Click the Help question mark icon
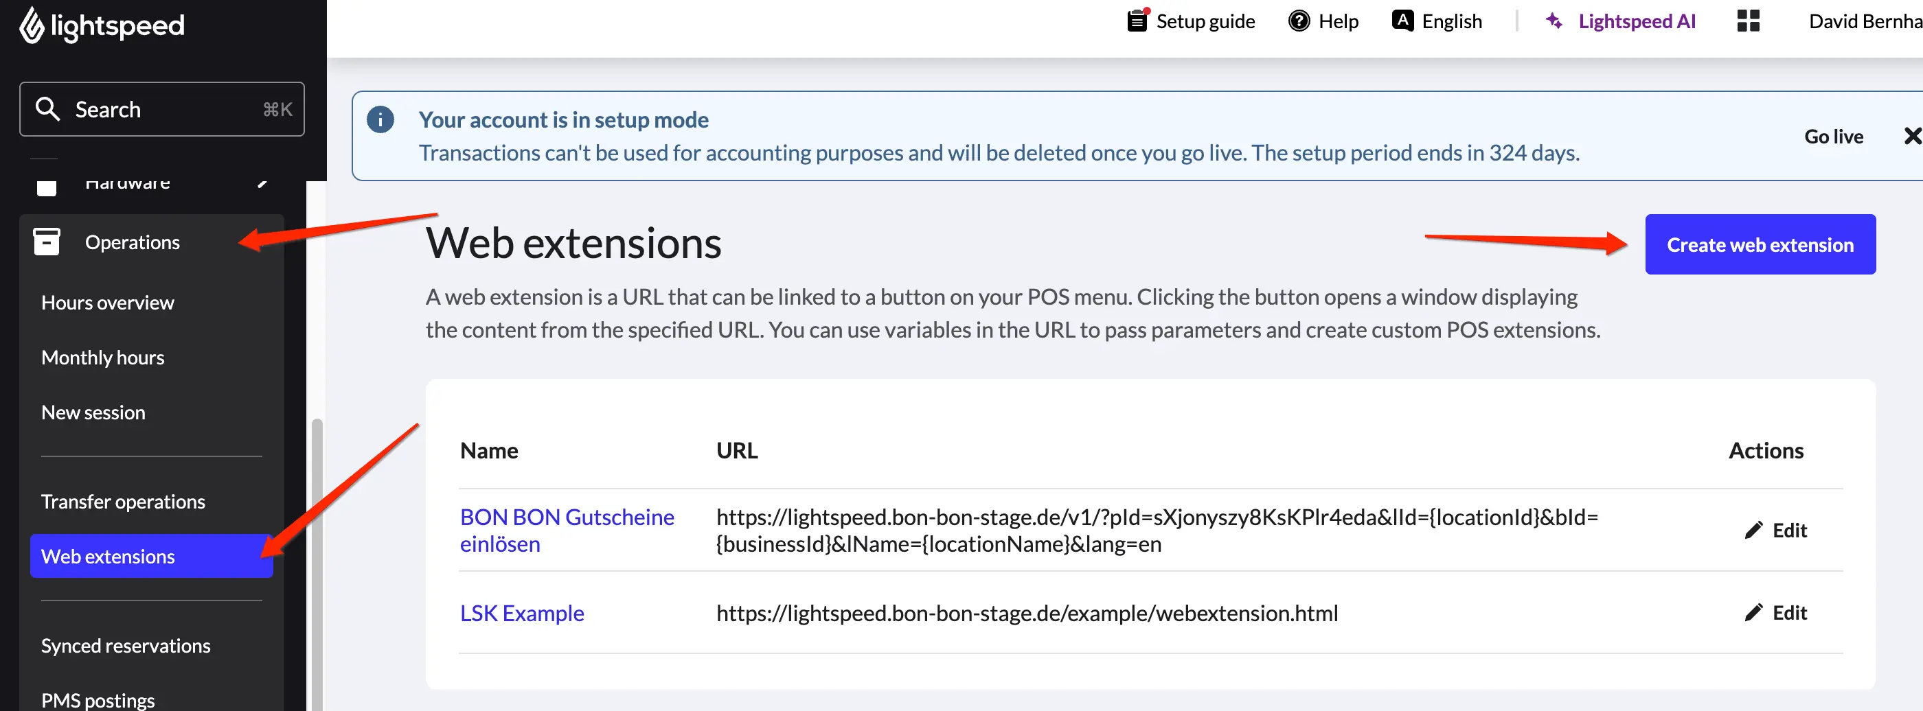 [x=1299, y=21]
